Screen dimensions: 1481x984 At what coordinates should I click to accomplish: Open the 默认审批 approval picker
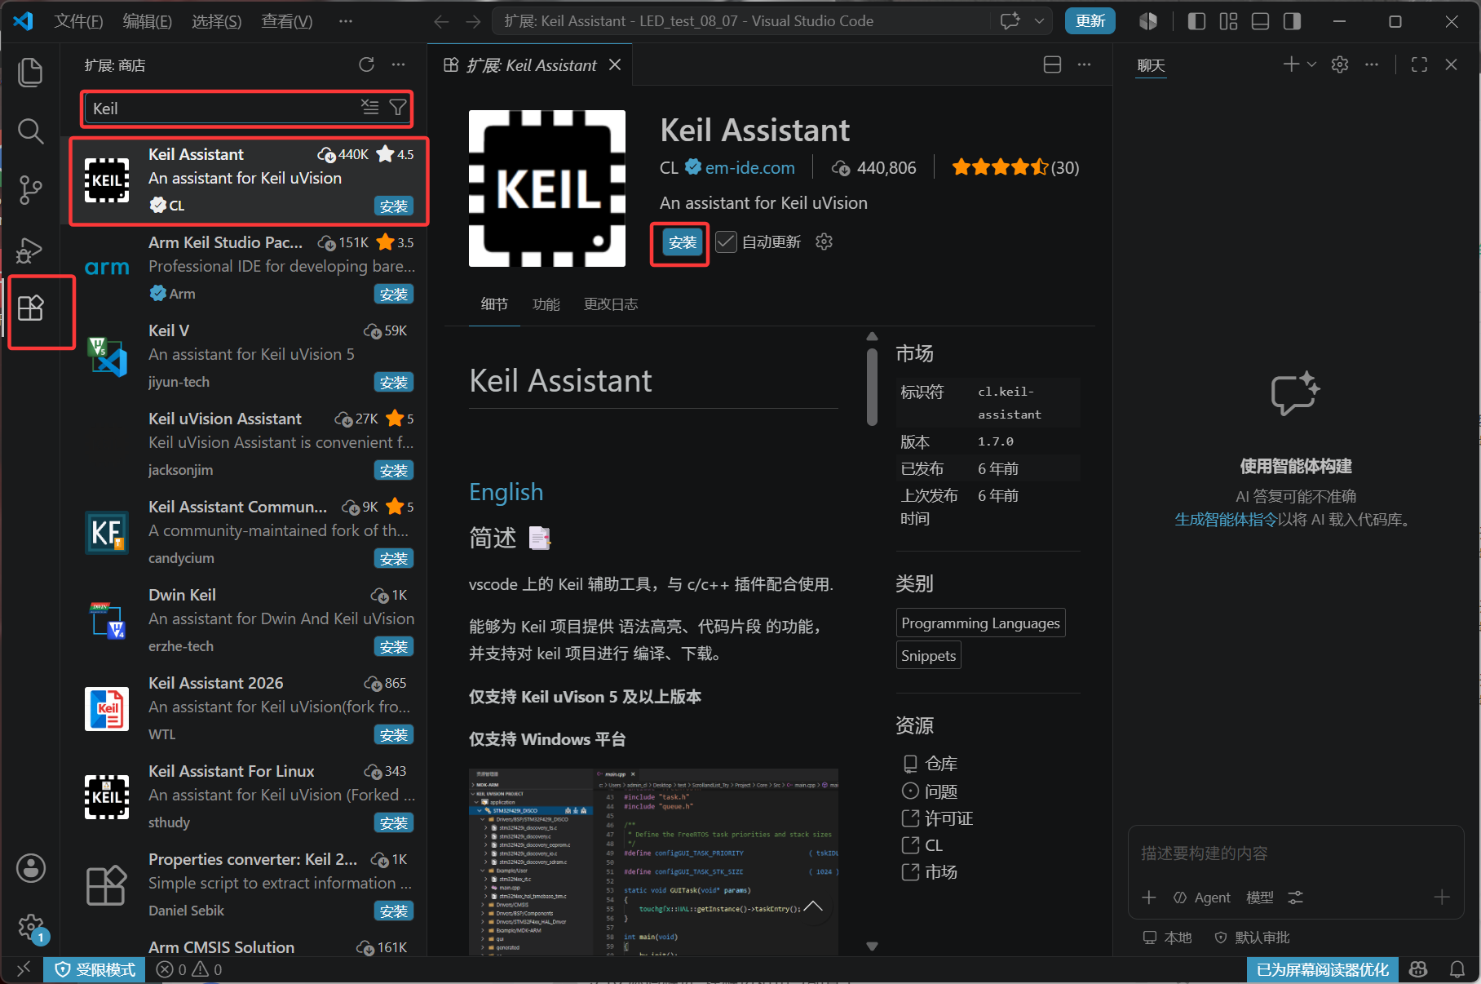click(1253, 937)
